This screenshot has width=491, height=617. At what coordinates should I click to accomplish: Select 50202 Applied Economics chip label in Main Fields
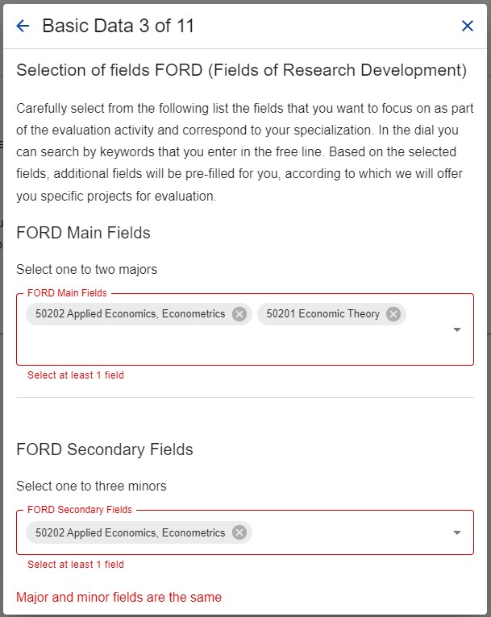(x=131, y=314)
